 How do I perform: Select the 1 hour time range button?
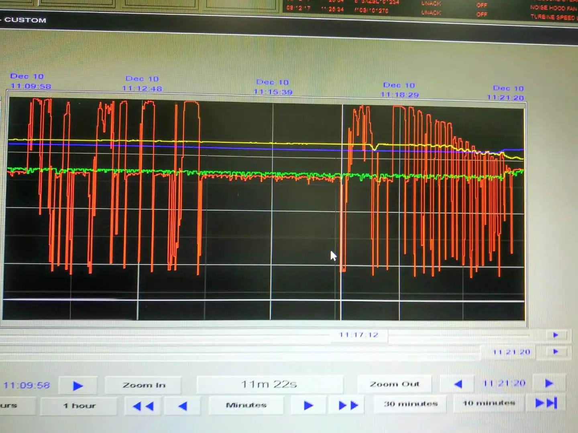tap(79, 406)
